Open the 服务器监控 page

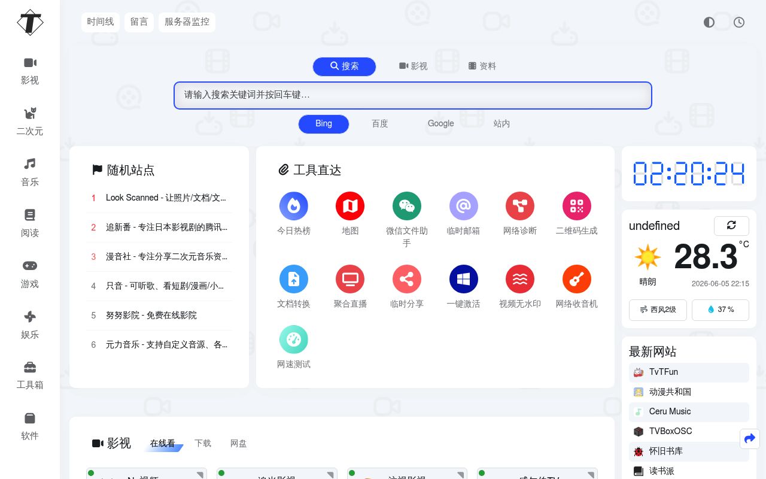(187, 22)
